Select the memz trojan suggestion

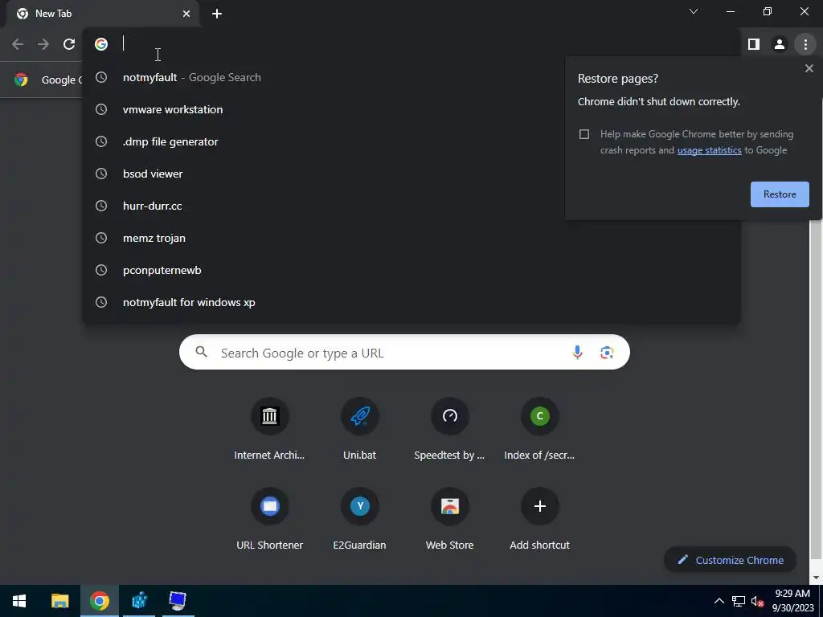coord(411,238)
